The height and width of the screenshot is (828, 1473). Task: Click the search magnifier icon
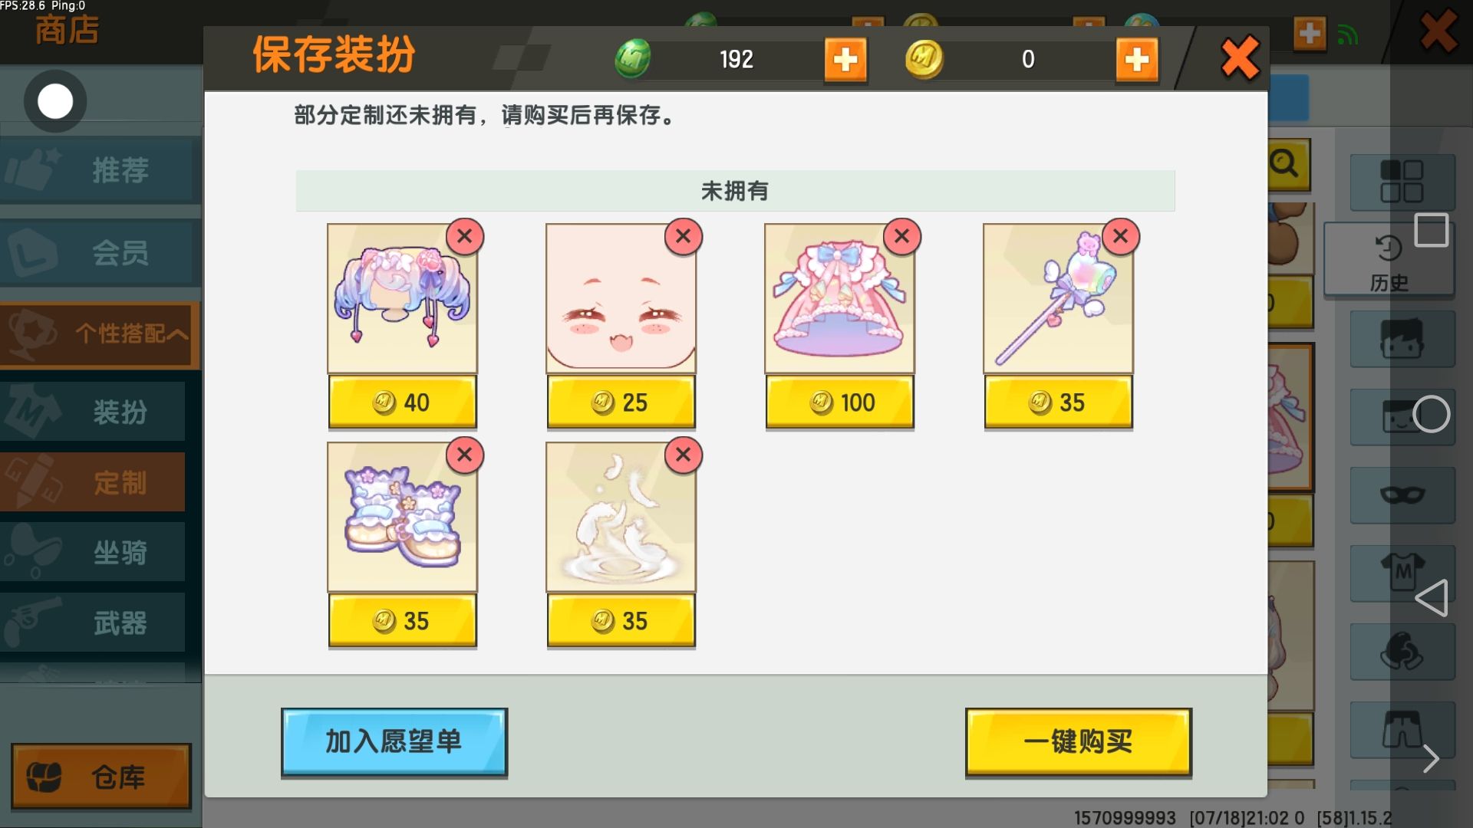click(x=1286, y=165)
